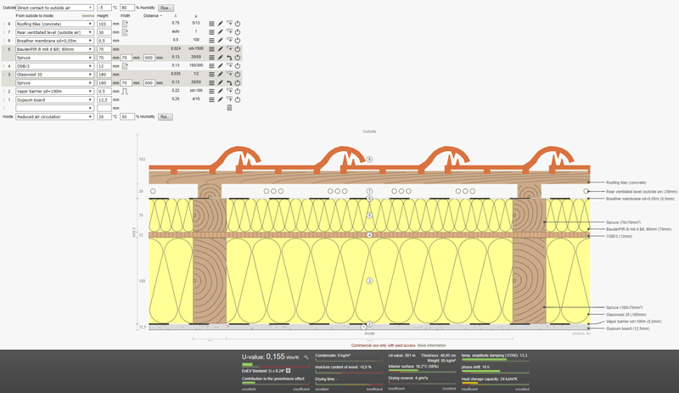Open the empty new layer material dropdown

click(55, 108)
